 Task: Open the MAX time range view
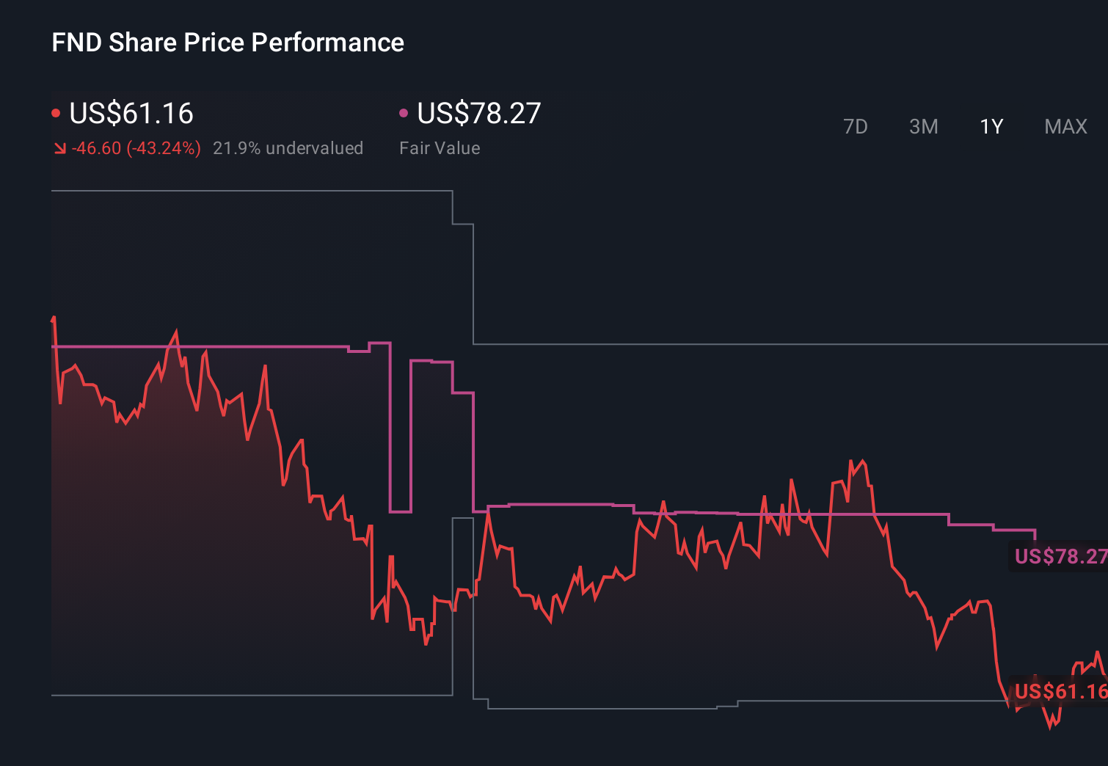coord(1065,126)
